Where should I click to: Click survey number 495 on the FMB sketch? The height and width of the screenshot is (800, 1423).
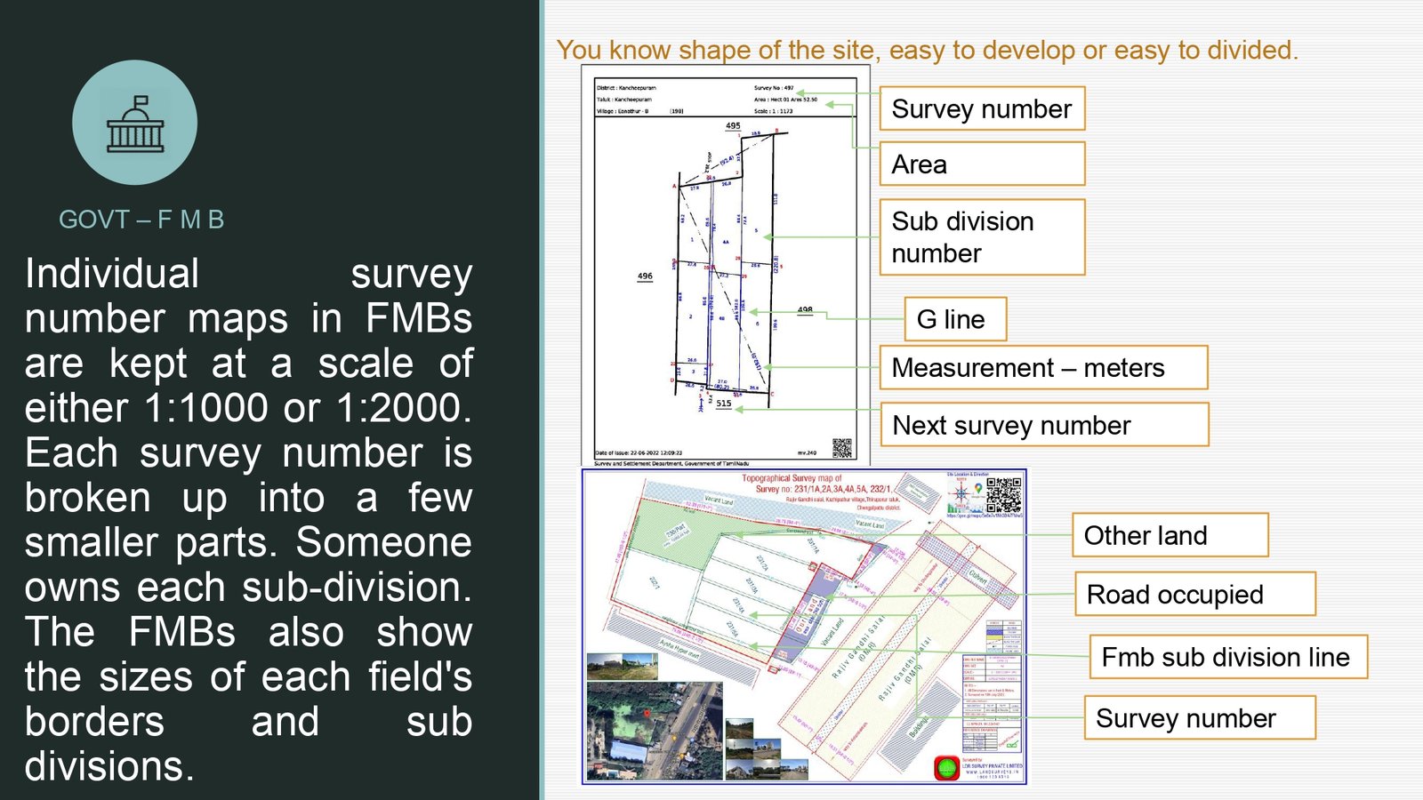tap(733, 125)
